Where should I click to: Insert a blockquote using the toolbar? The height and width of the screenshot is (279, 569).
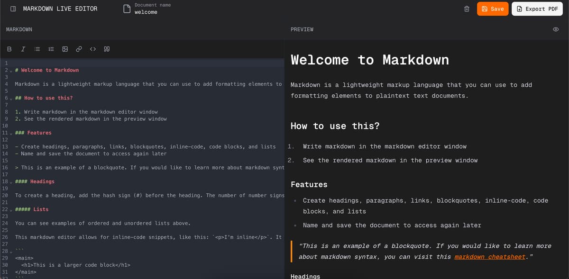(x=107, y=49)
